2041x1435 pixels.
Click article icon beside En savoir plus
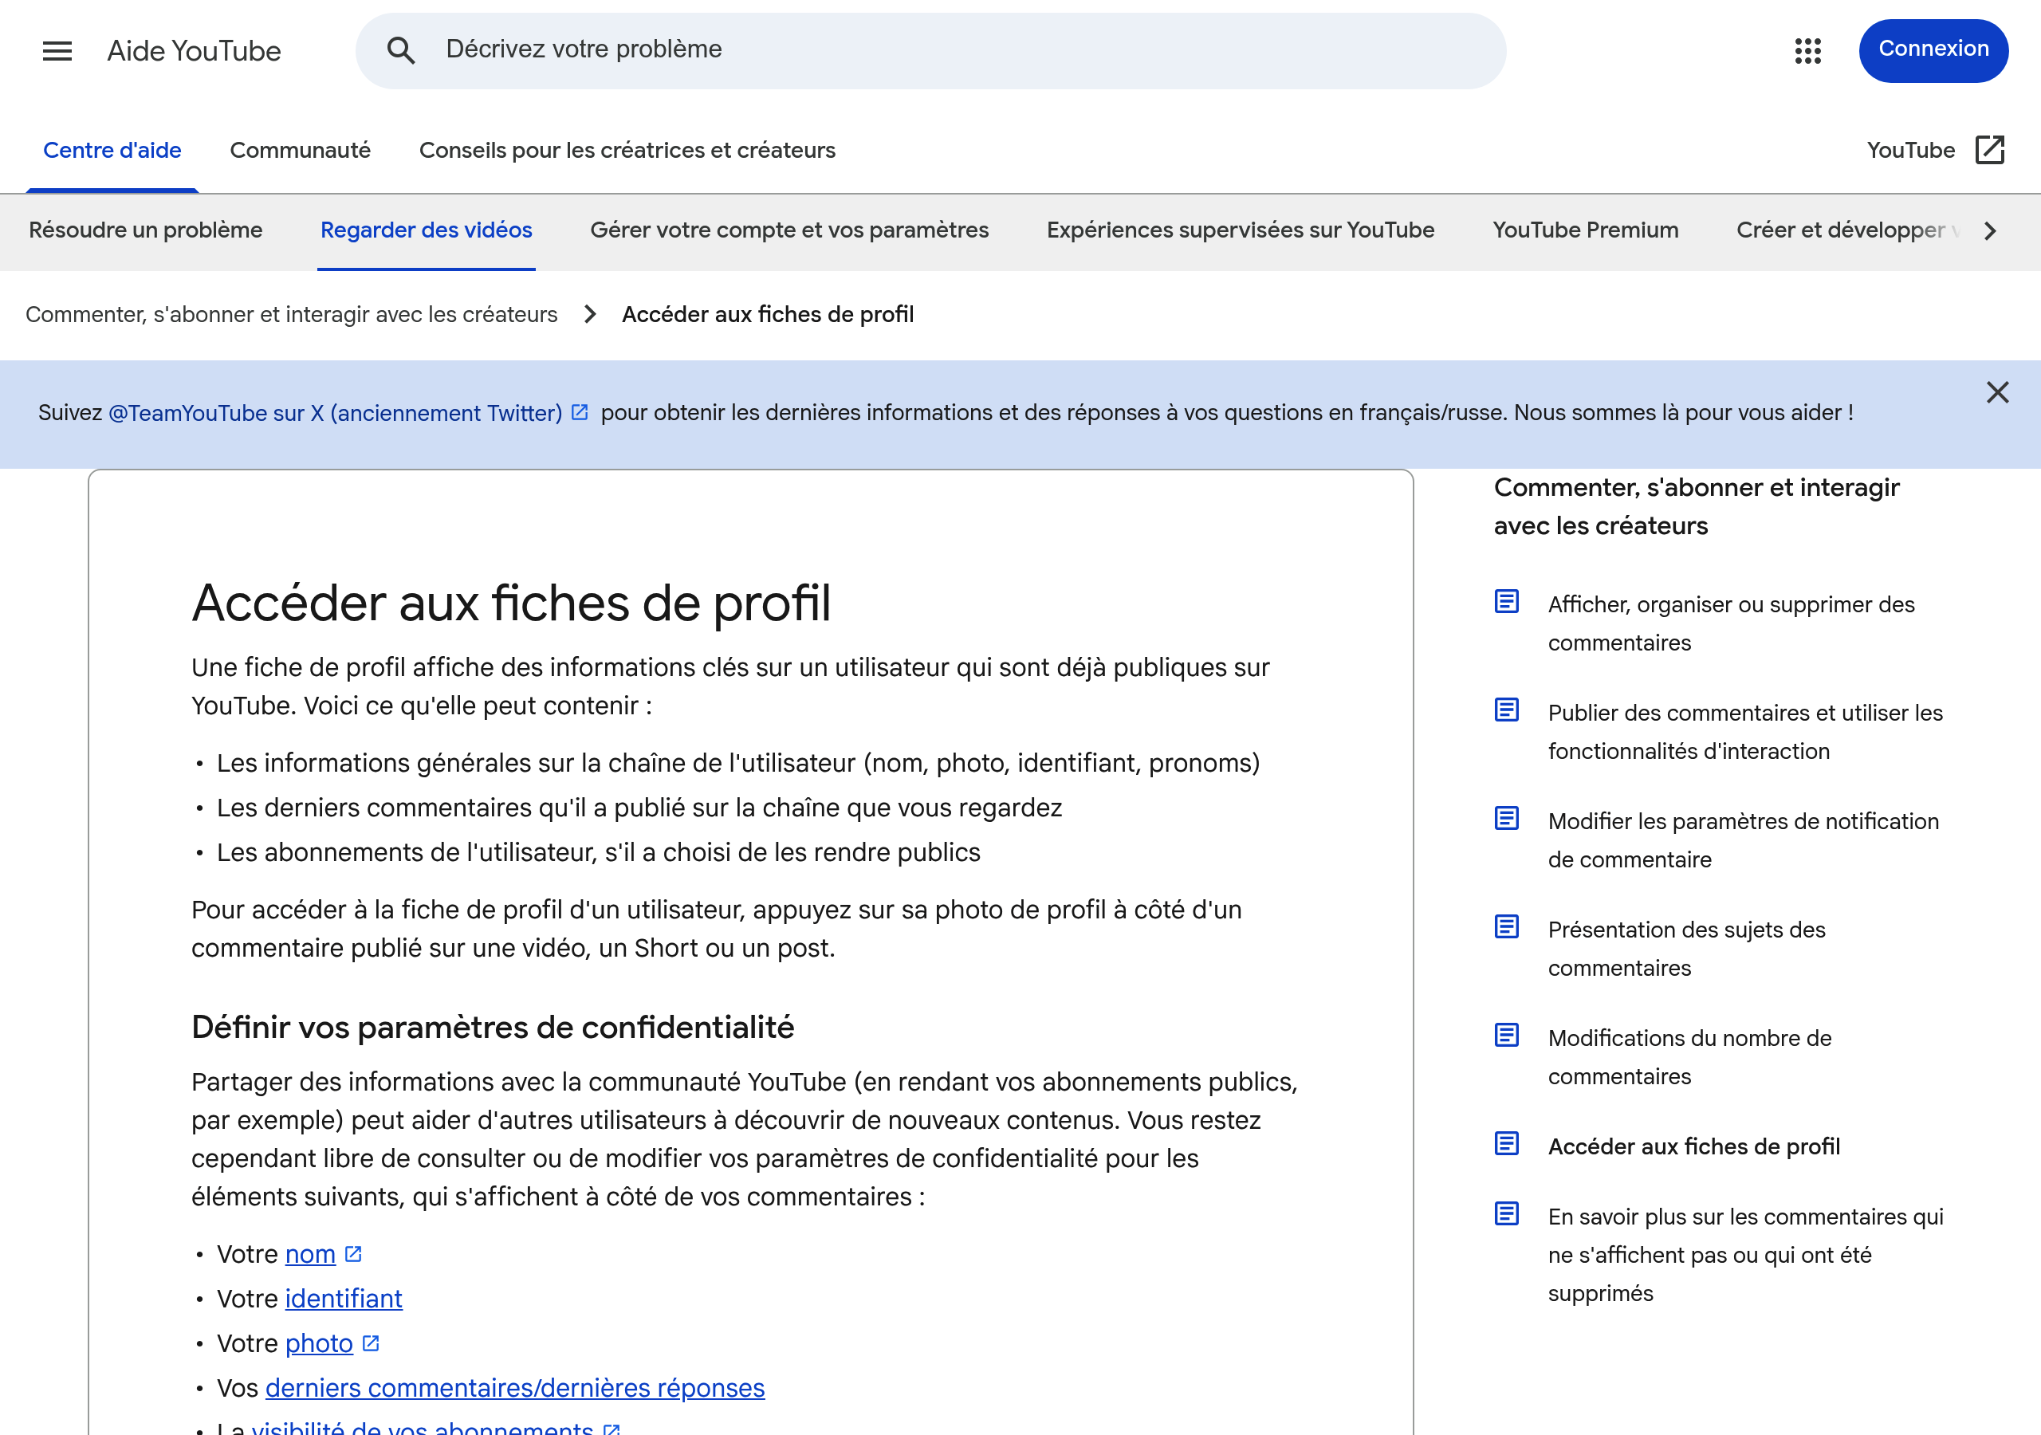tap(1507, 1213)
